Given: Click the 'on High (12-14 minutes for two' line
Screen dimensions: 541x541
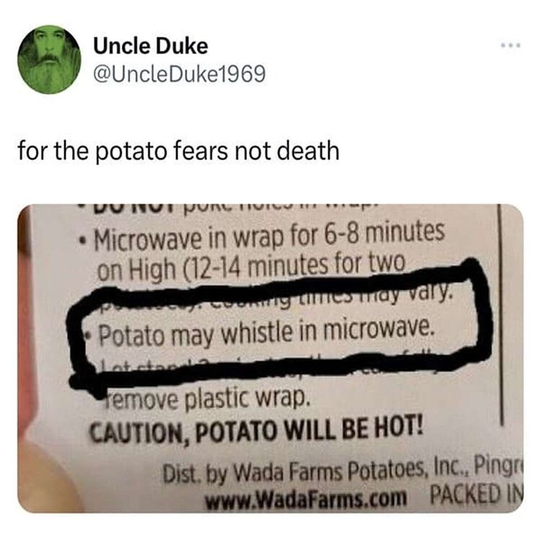Looking at the screenshot, I should [x=251, y=268].
